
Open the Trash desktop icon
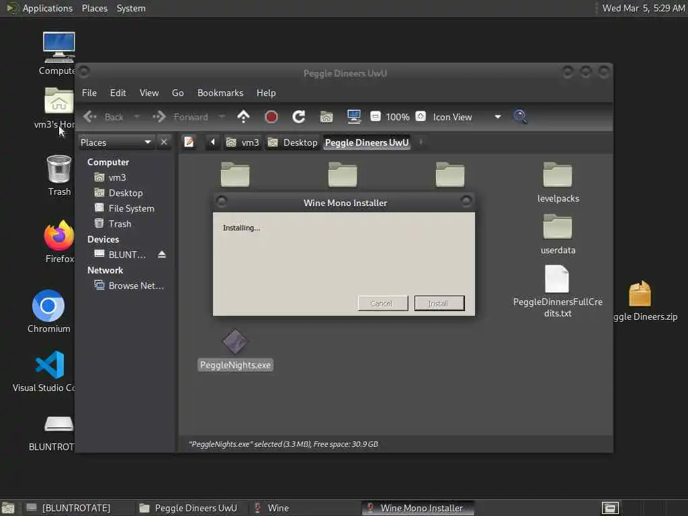click(59, 175)
